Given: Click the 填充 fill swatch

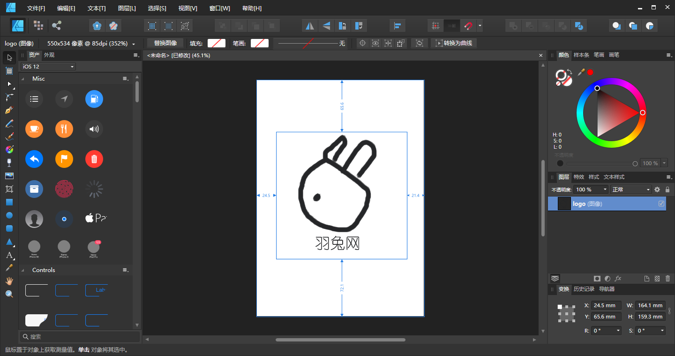Looking at the screenshot, I should [217, 43].
